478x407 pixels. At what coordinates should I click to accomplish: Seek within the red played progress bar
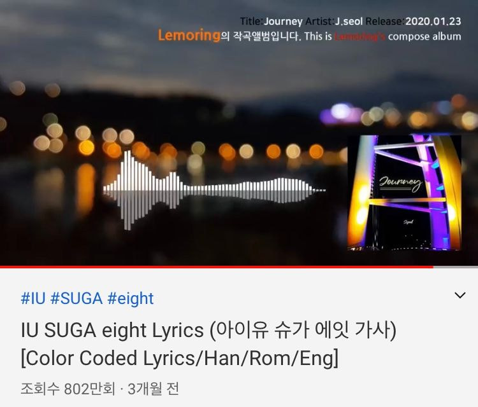coord(217,266)
